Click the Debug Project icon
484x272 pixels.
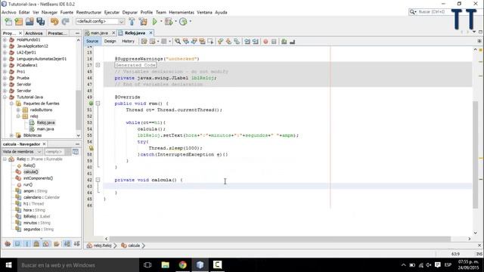169,22
